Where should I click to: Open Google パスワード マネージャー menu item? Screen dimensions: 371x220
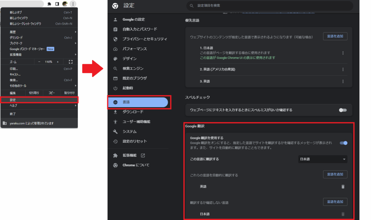[x=39, y=49]
